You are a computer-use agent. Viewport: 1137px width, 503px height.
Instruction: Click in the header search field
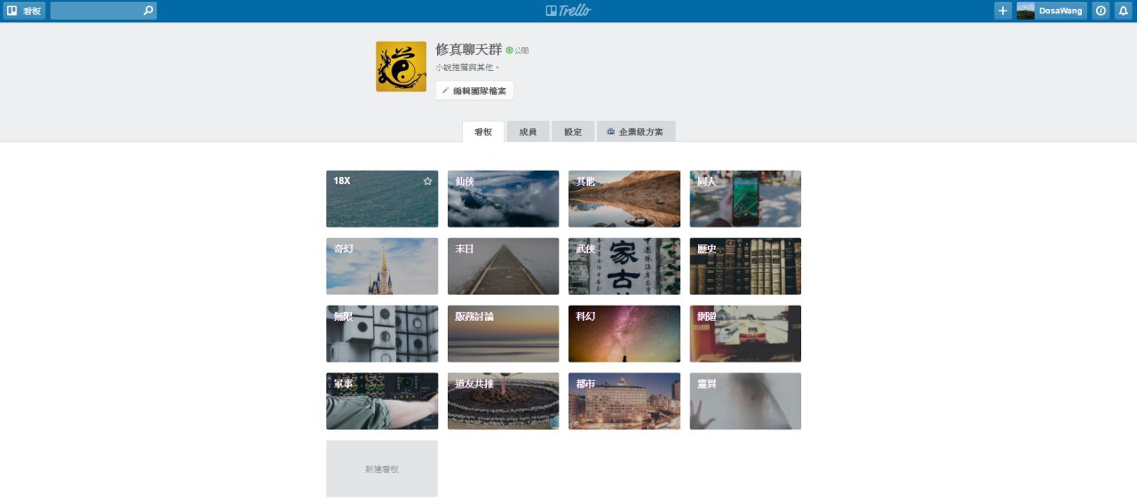pos(96,11)
